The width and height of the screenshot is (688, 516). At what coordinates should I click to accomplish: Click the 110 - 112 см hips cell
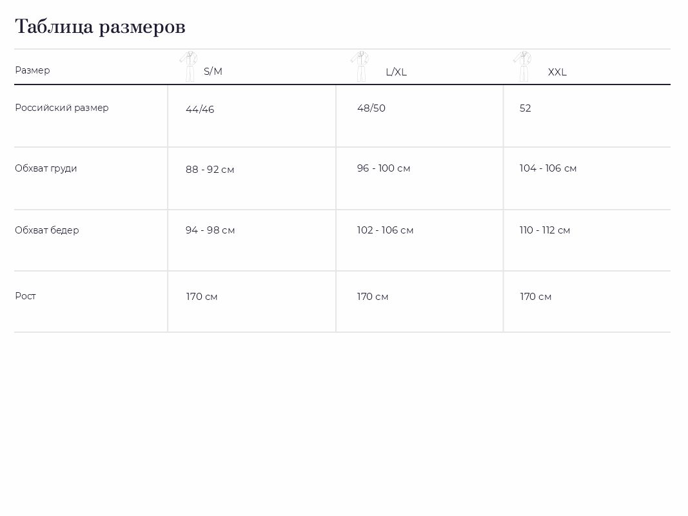pyautogui.click(x=544, y=230)
